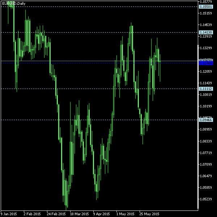Select the 1.09466 highlighted price label
The height and width of the screenshot is (217, 217).
coord(206,120)
